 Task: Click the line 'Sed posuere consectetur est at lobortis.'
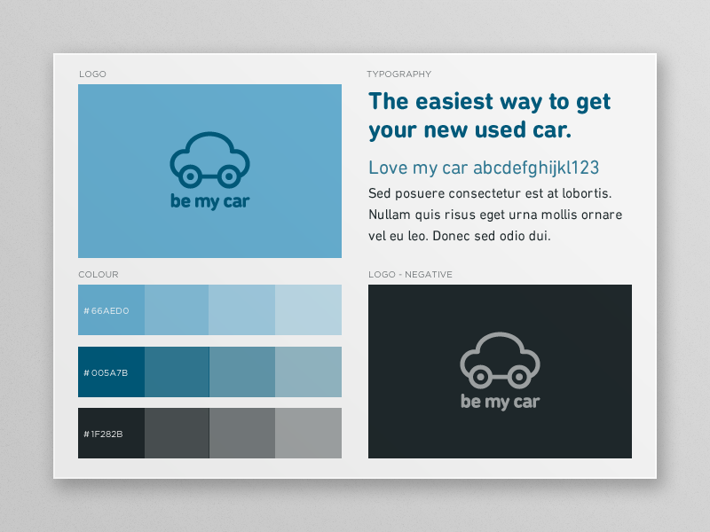pyautogui.click(x=490, y=193)
